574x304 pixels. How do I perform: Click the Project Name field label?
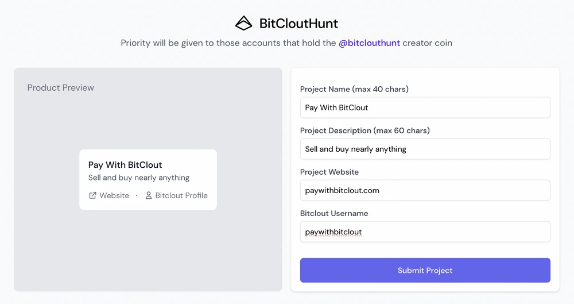[x=354, y=89]
